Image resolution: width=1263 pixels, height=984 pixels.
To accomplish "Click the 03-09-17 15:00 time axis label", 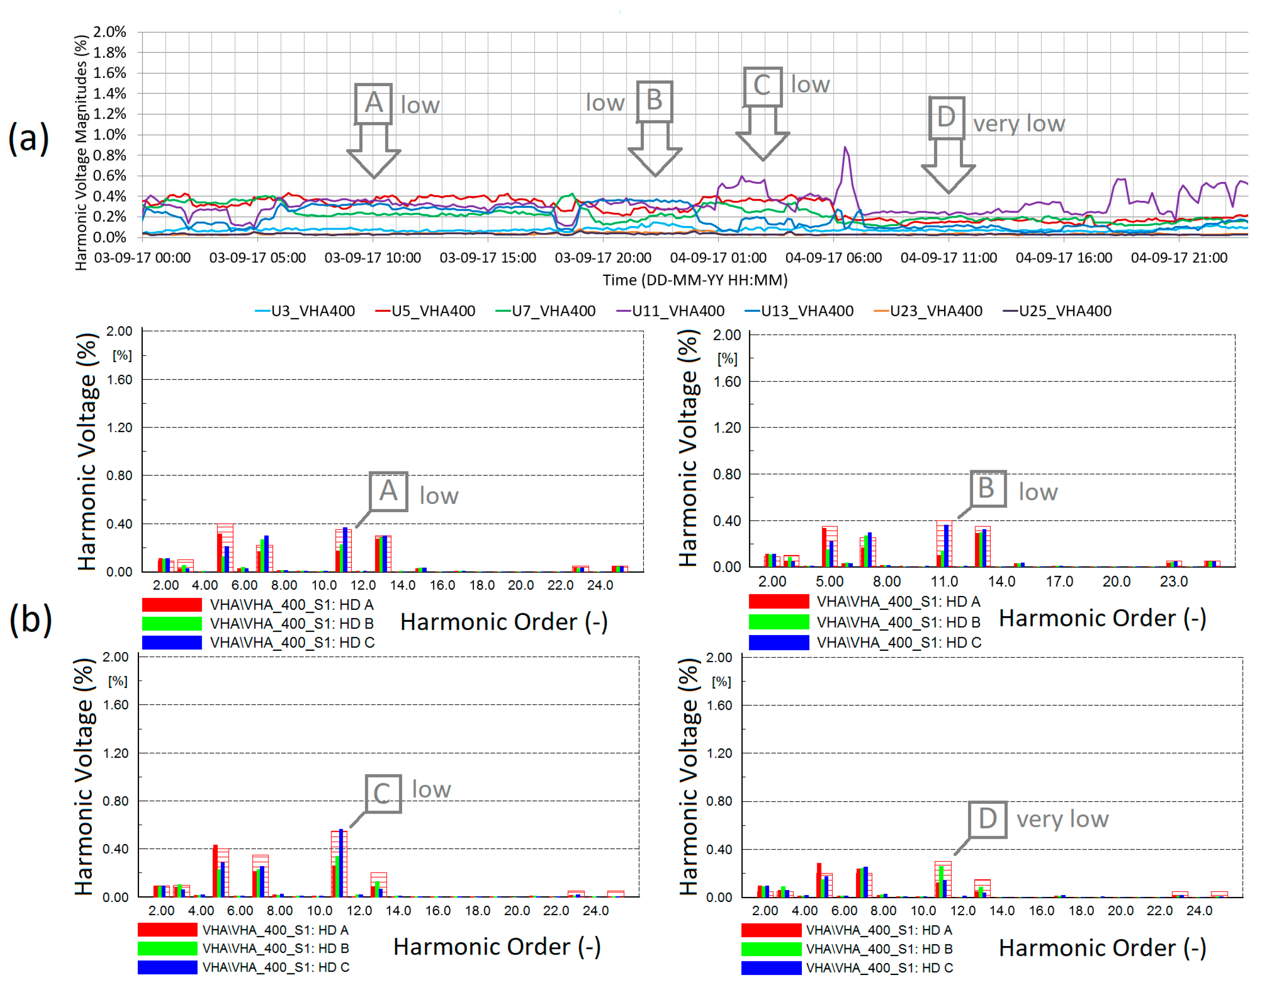I will click(x=488, y=258).
